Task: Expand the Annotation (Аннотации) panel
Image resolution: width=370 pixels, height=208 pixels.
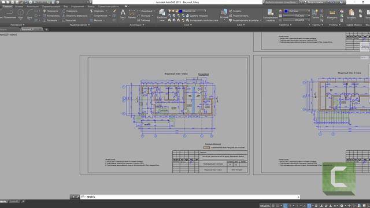Action: point(137,25)
